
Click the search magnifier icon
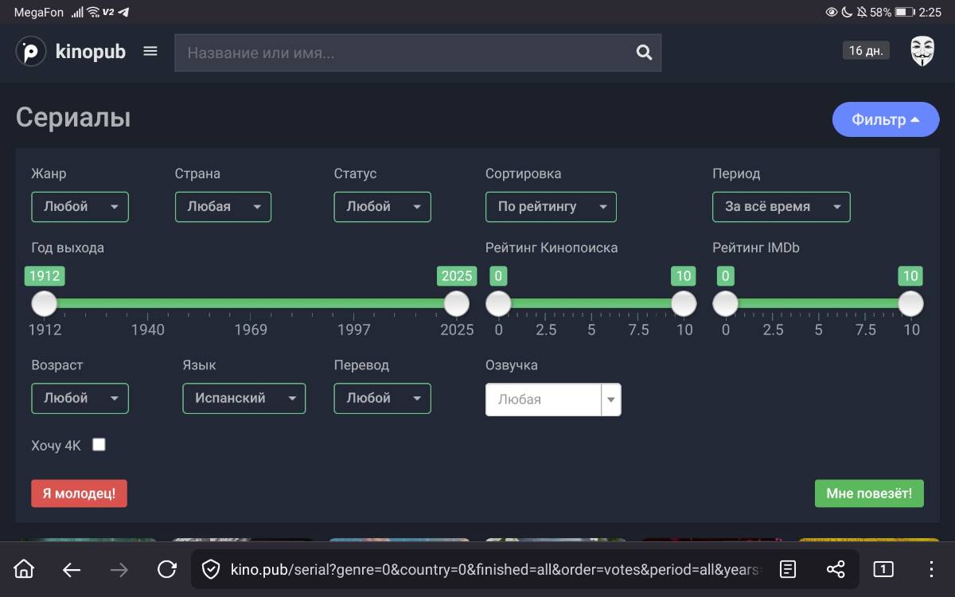[644, 53]
